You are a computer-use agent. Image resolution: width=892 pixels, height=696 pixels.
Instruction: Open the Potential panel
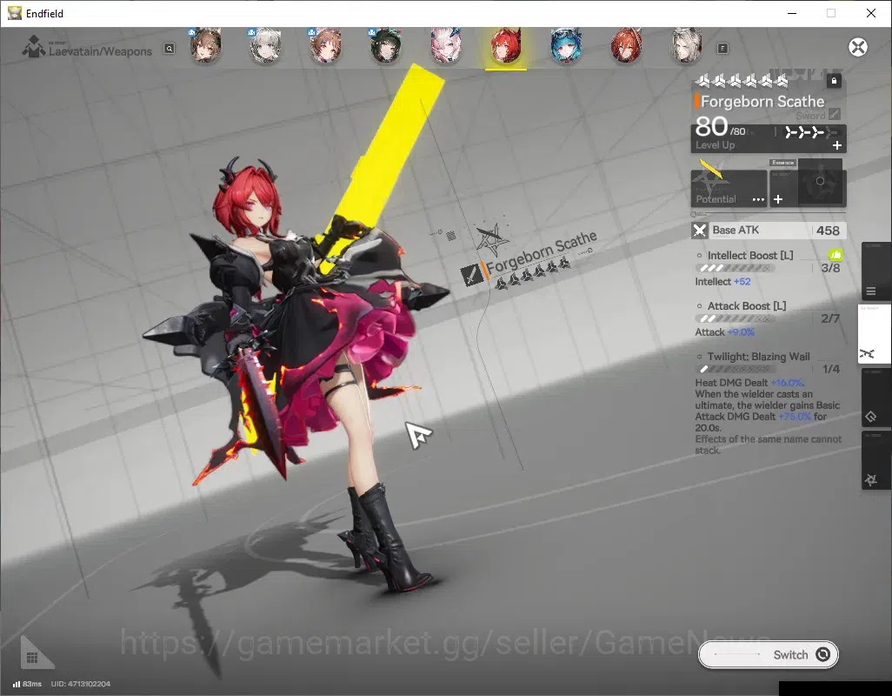click(729, 189)
